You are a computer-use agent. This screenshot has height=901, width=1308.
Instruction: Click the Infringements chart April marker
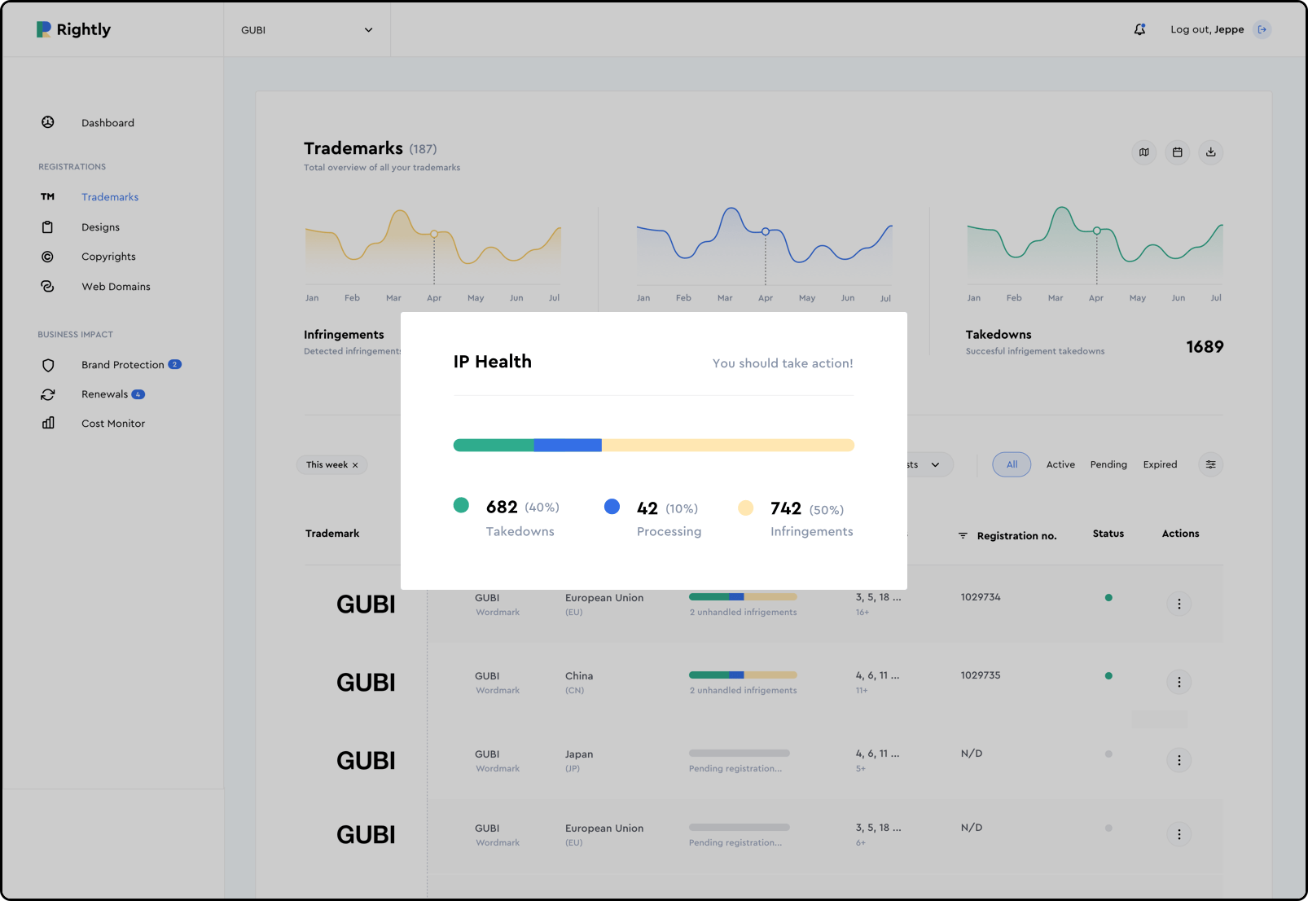point(434,234)
